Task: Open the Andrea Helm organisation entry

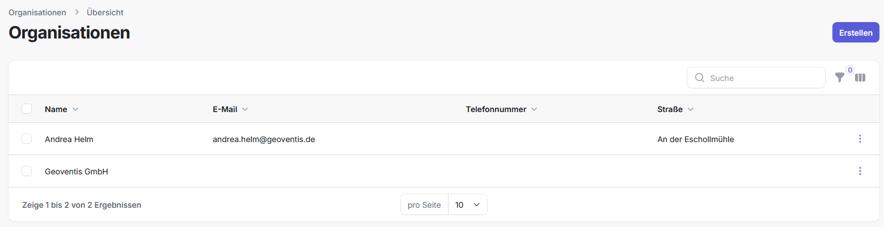Action: click(x=69, y=139)
